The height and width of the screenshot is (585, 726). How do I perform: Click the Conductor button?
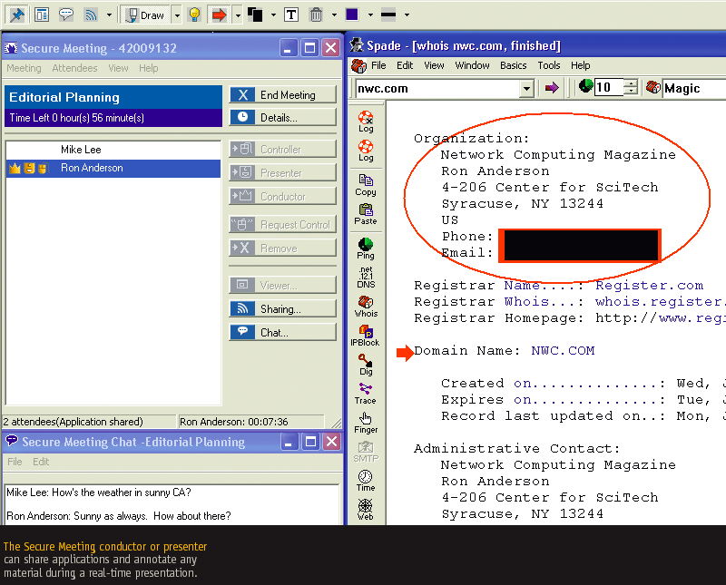(x=283, y=197)
